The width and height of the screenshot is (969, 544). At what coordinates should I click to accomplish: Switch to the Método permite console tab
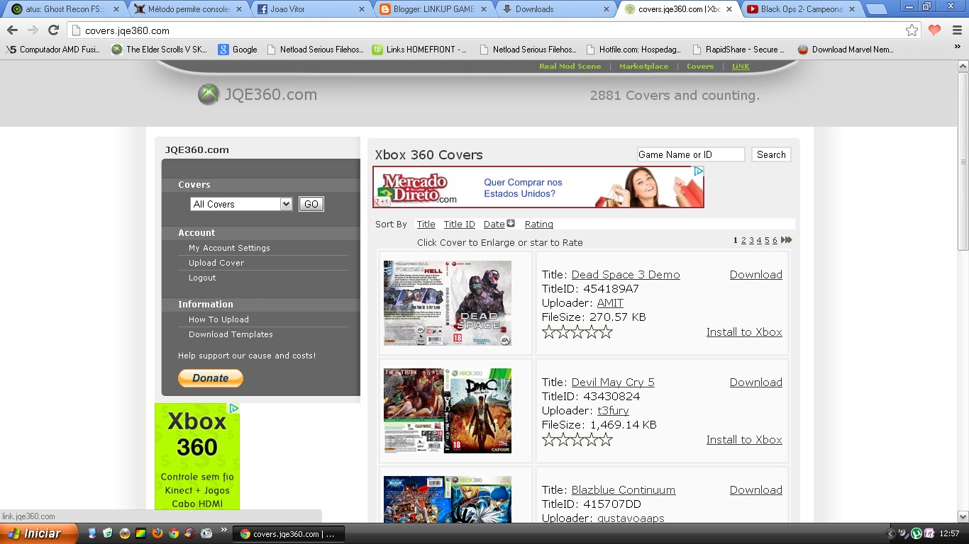click(x=188, y=9)
